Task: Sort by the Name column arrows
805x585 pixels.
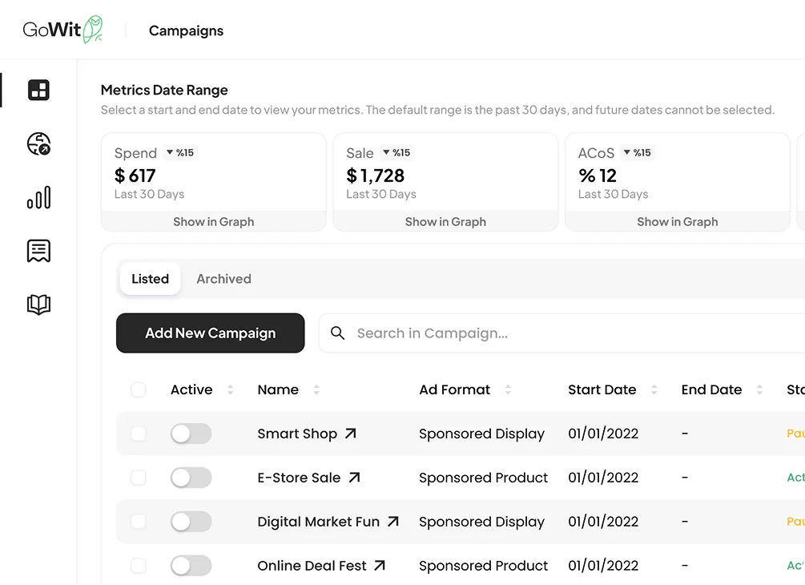Action: pyautogui.click(x=316, y=390)
